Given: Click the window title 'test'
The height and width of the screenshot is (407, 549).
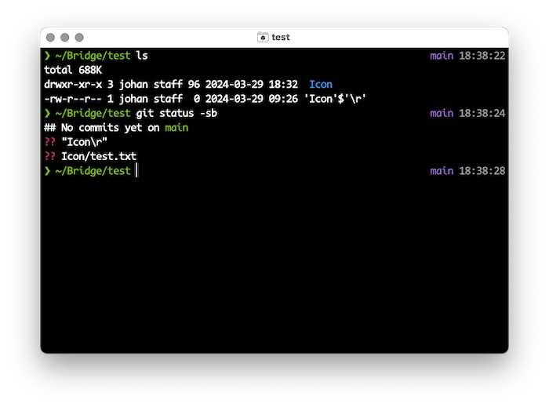Looking at the screenshot, I should (281, 37).
